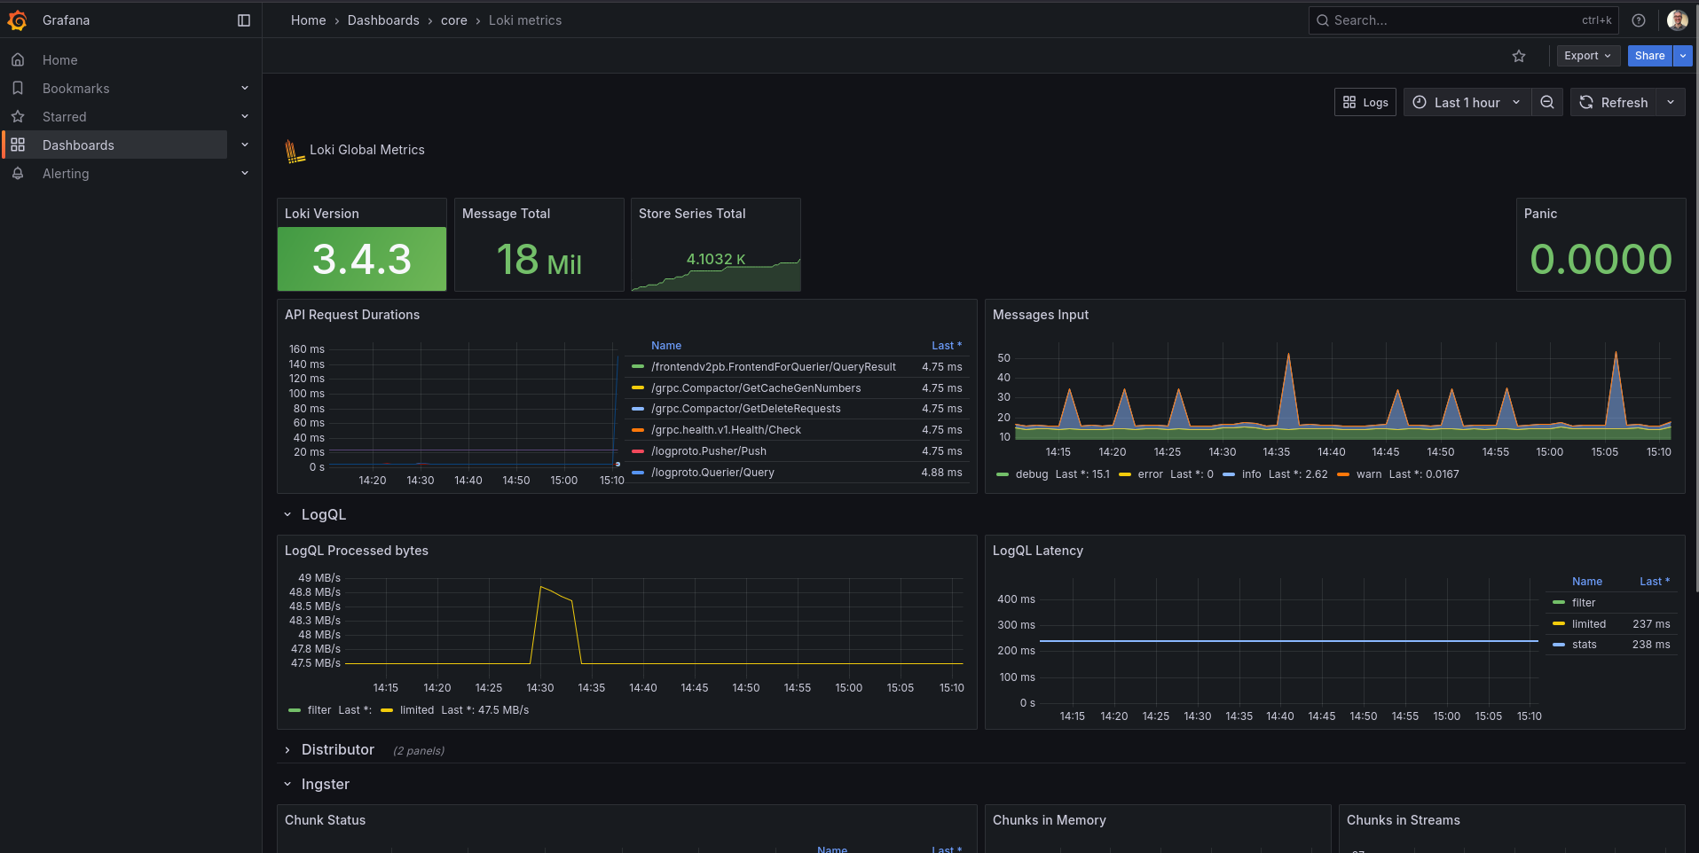Open the API Request Durations panel title
Viewport: 1699px width, 853px height.
352,315
